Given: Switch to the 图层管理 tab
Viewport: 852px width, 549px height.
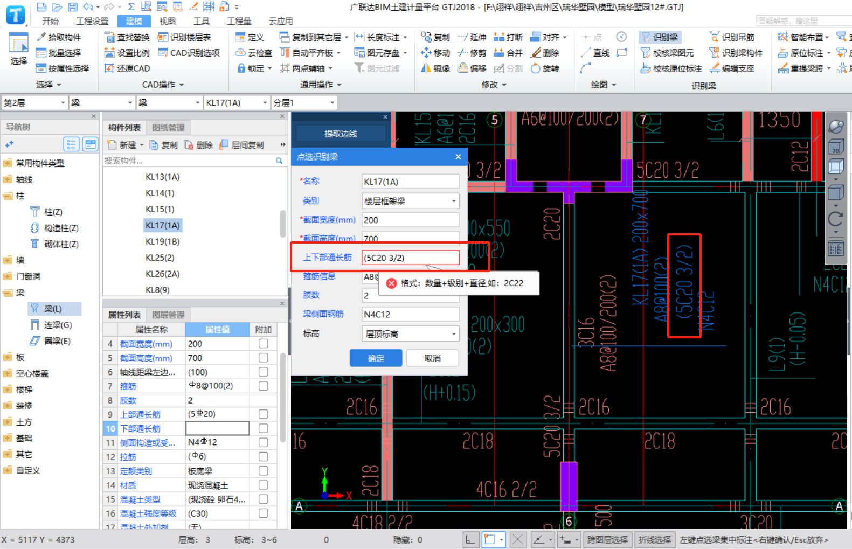Looking at the screenshot, I should point(168,315).
